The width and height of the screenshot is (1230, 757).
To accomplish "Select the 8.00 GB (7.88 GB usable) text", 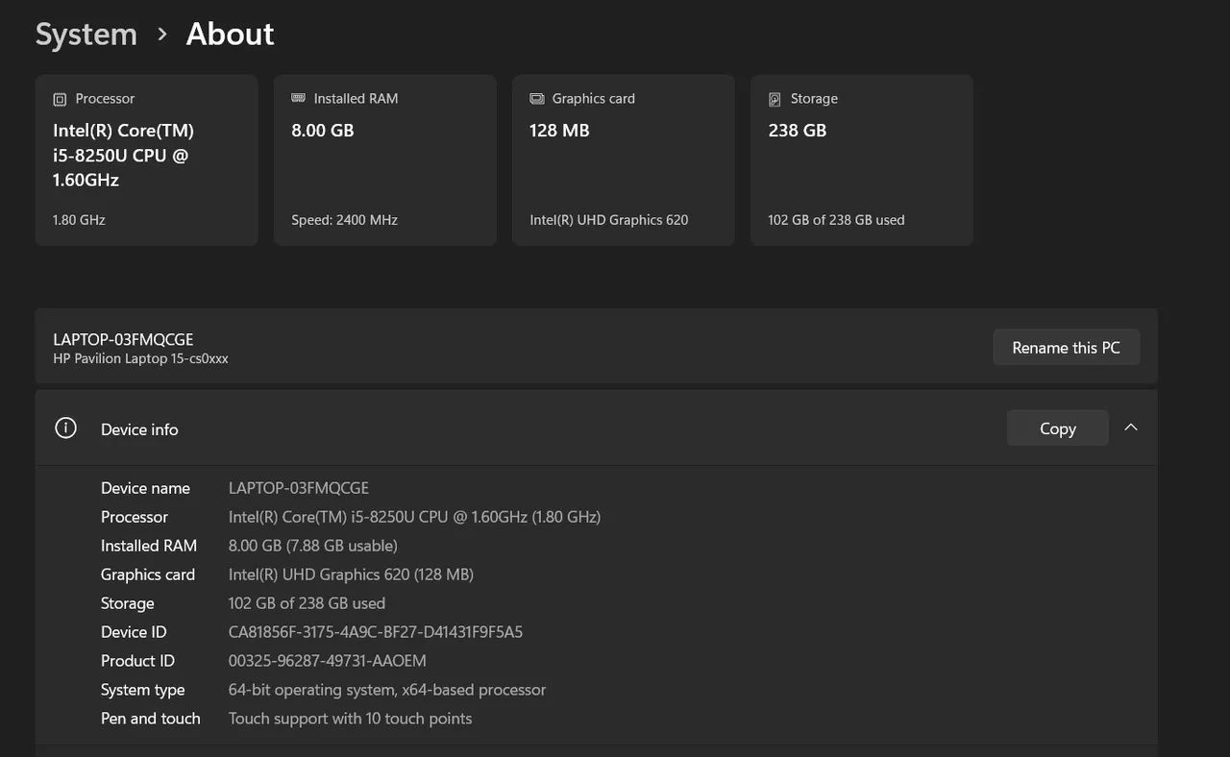I will point(313,546).
